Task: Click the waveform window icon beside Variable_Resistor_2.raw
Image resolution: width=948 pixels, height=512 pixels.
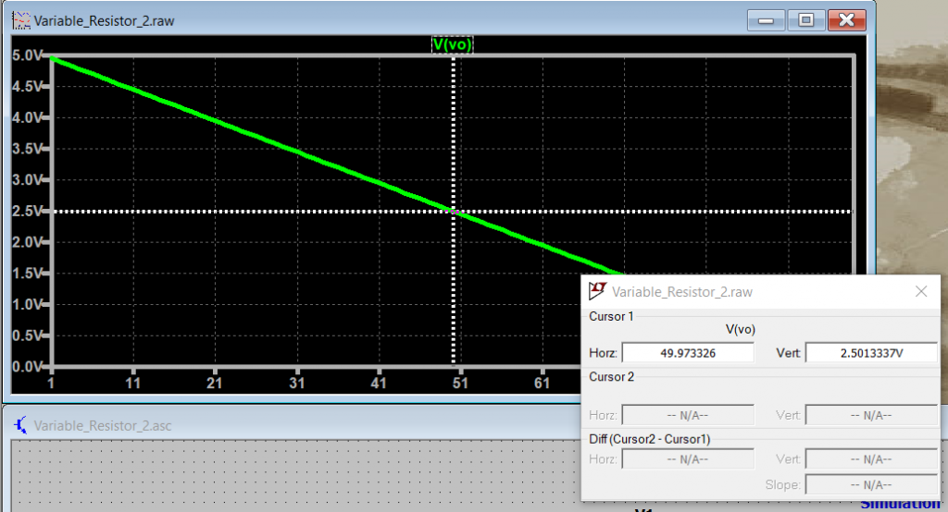Action: [x=19, y=19]
